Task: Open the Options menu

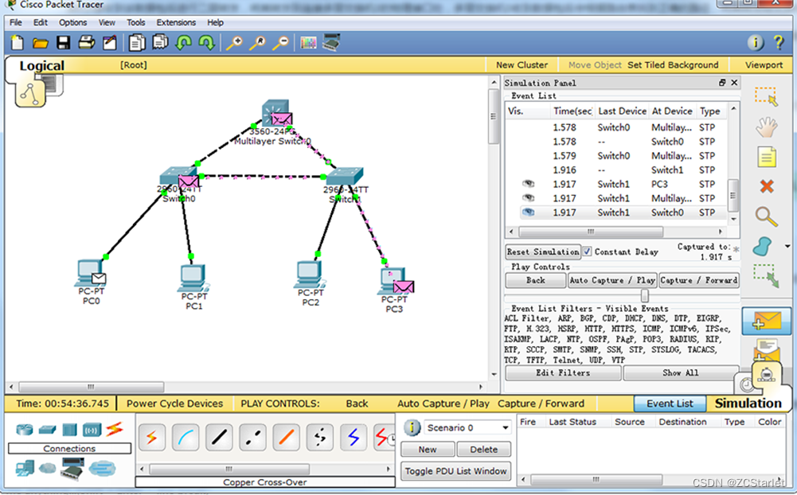Action: point(72,22)
